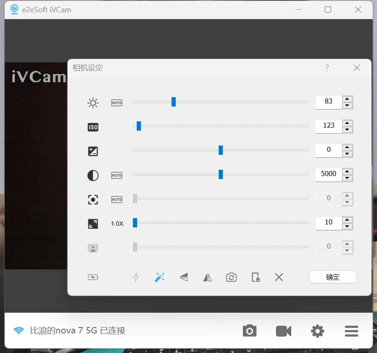377x353 pixels.
Task: Click the 1.0X zoom label
Action: click(x=117, y=224)
